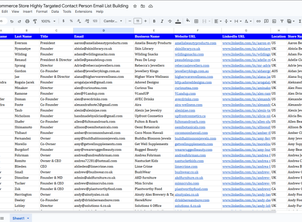Open the Help menu

pos(100,11)
